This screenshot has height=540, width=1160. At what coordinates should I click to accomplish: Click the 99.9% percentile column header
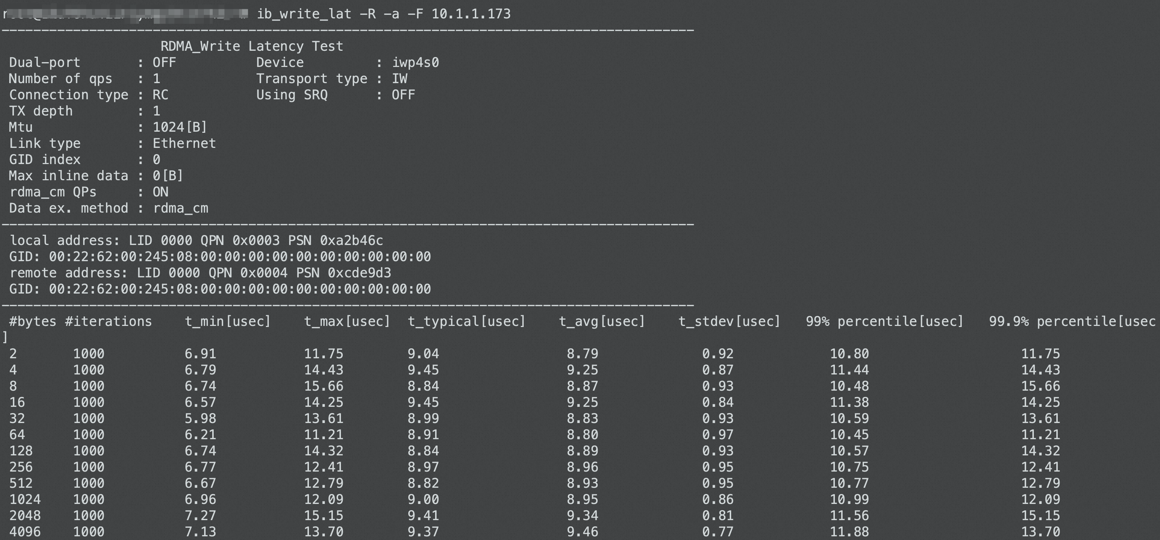[x=1072, y=321]
